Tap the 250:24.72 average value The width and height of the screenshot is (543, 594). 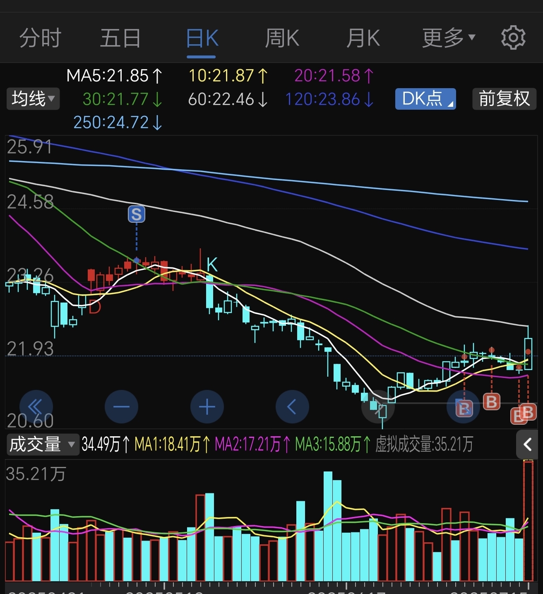[118, 123]
